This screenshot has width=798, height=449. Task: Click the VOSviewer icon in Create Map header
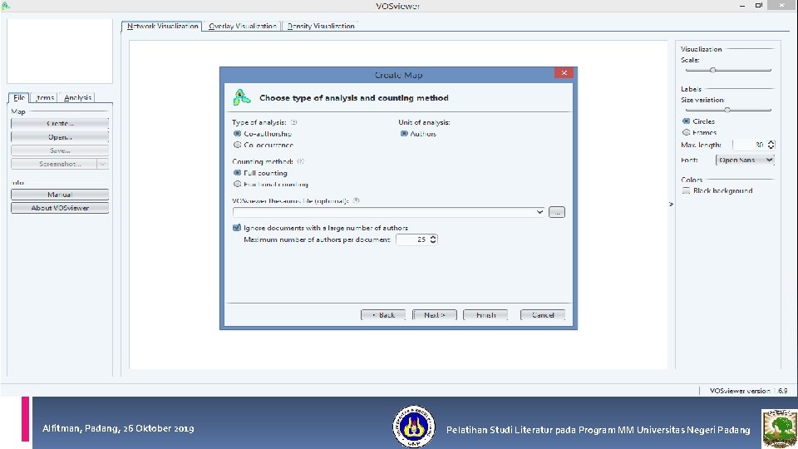[242, 97]
